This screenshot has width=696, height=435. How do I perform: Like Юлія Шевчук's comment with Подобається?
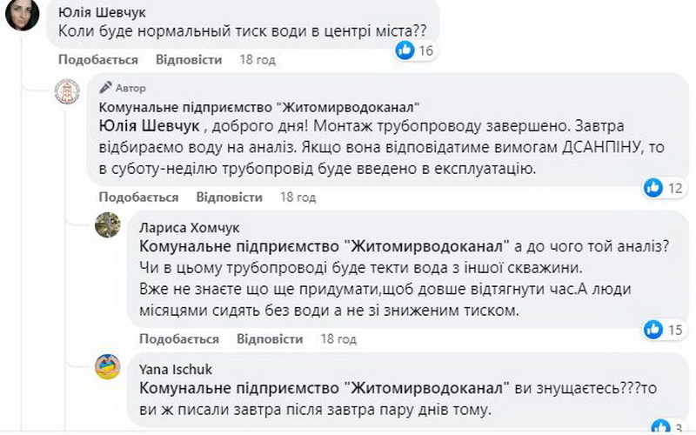[98, 60]
